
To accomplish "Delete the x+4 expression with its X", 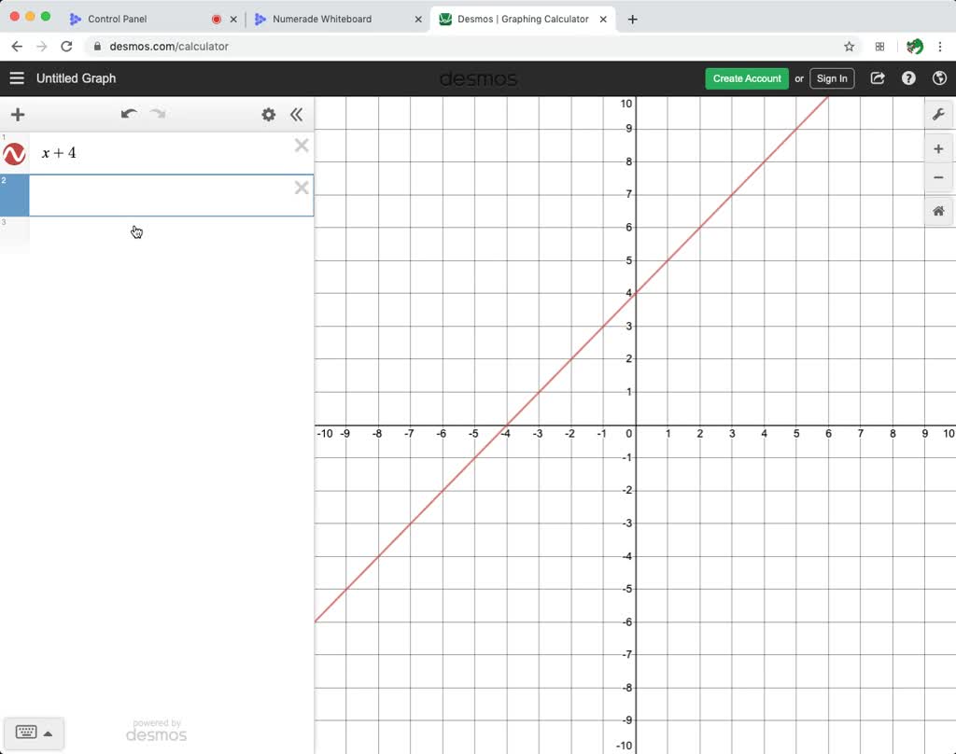I will click(301, 146).
